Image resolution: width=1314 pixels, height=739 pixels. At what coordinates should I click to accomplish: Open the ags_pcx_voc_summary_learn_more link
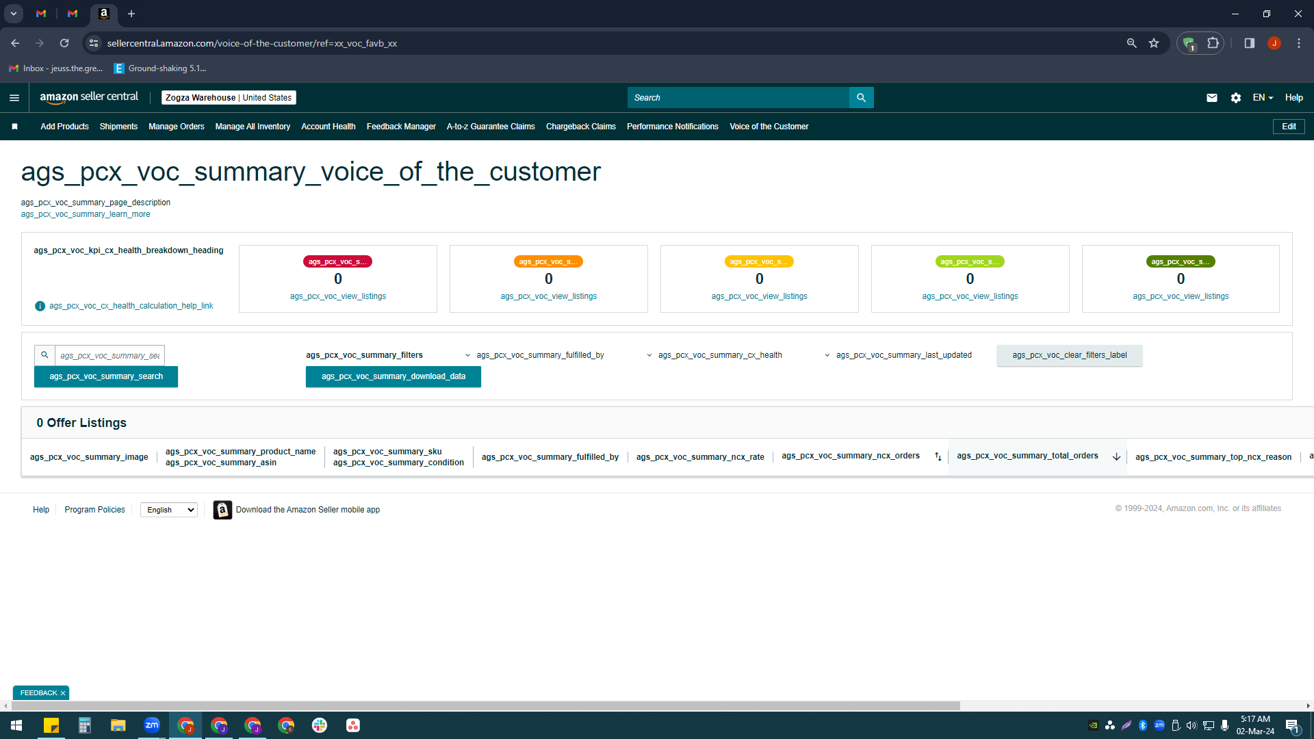[x=86, y=214]
